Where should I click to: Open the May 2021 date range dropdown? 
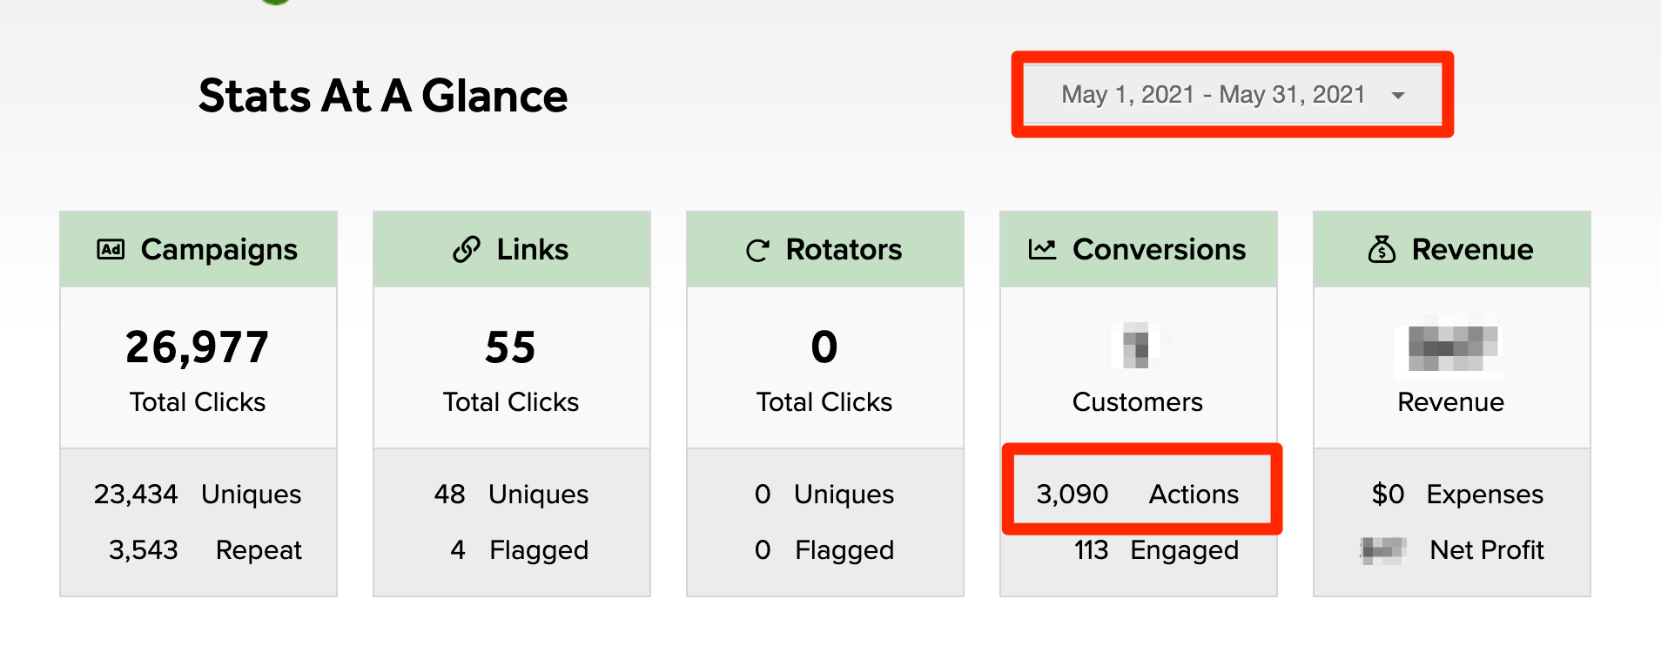point(1213,94)
